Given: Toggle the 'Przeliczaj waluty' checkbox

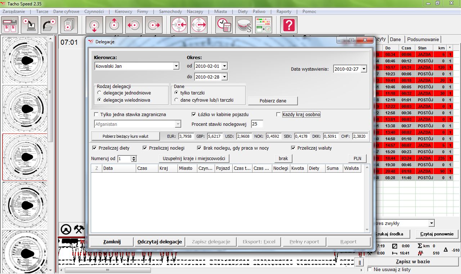Looking at the screenshot, I should pos(293,148).
